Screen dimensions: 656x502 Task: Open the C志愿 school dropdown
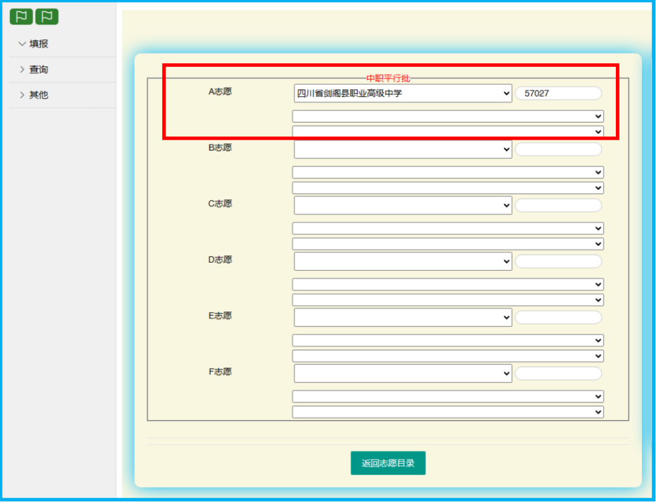[x=403, y=205]
